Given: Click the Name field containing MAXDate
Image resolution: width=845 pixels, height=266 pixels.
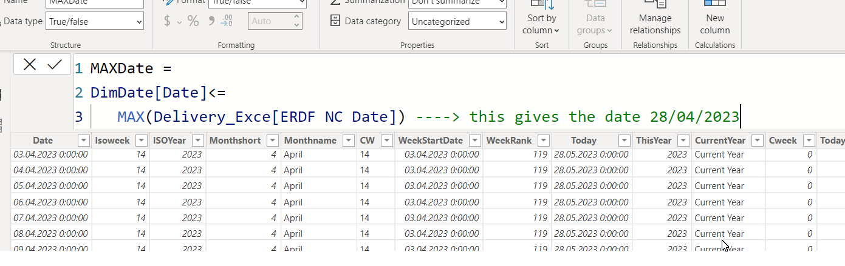Looking at the screenshot, I should pos(95,2).
